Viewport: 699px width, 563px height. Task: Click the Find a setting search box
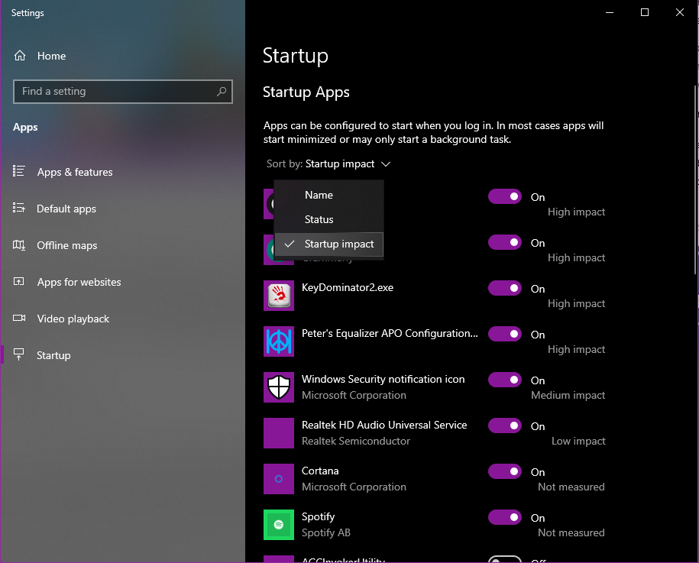pos(115,92)
